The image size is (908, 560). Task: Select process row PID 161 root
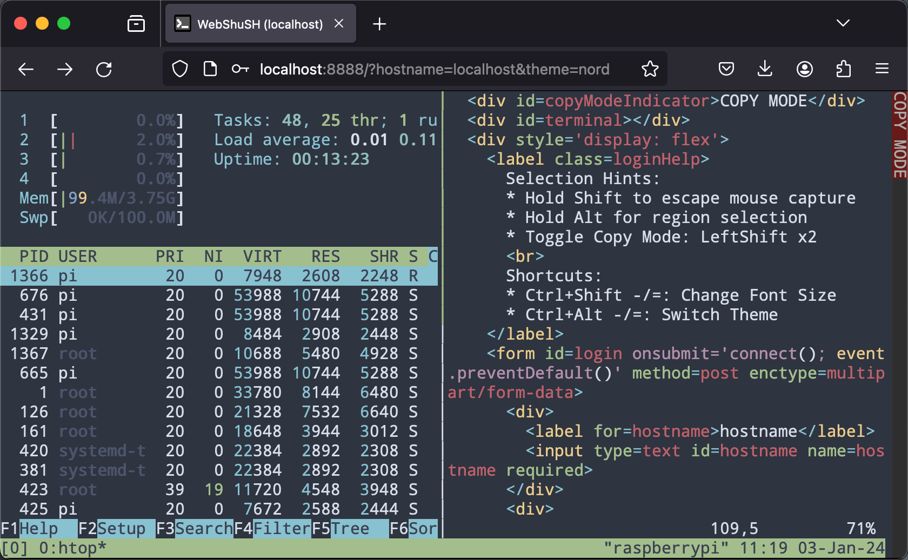[x=219, y=431]
